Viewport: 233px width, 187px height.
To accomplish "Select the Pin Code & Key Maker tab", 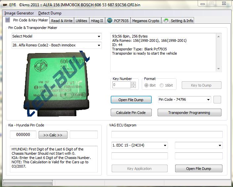I will pyautogui.click(x=26, y=20).
